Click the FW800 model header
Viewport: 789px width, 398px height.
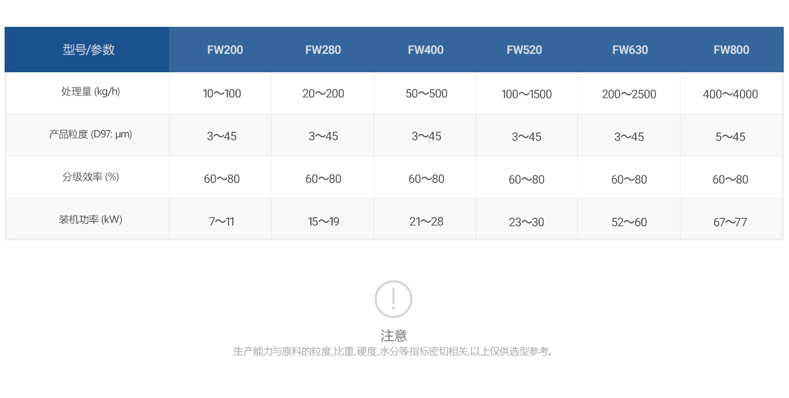[731, 50]
